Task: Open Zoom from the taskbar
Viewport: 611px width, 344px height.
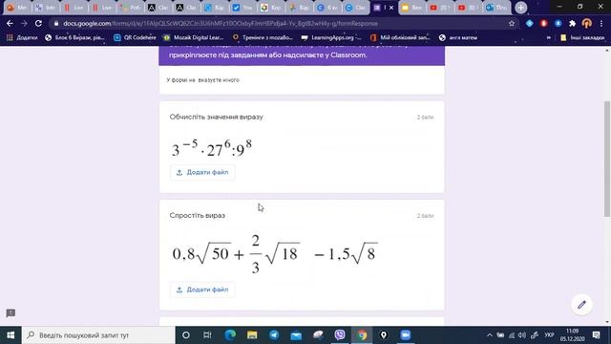Action: point(405,335)
